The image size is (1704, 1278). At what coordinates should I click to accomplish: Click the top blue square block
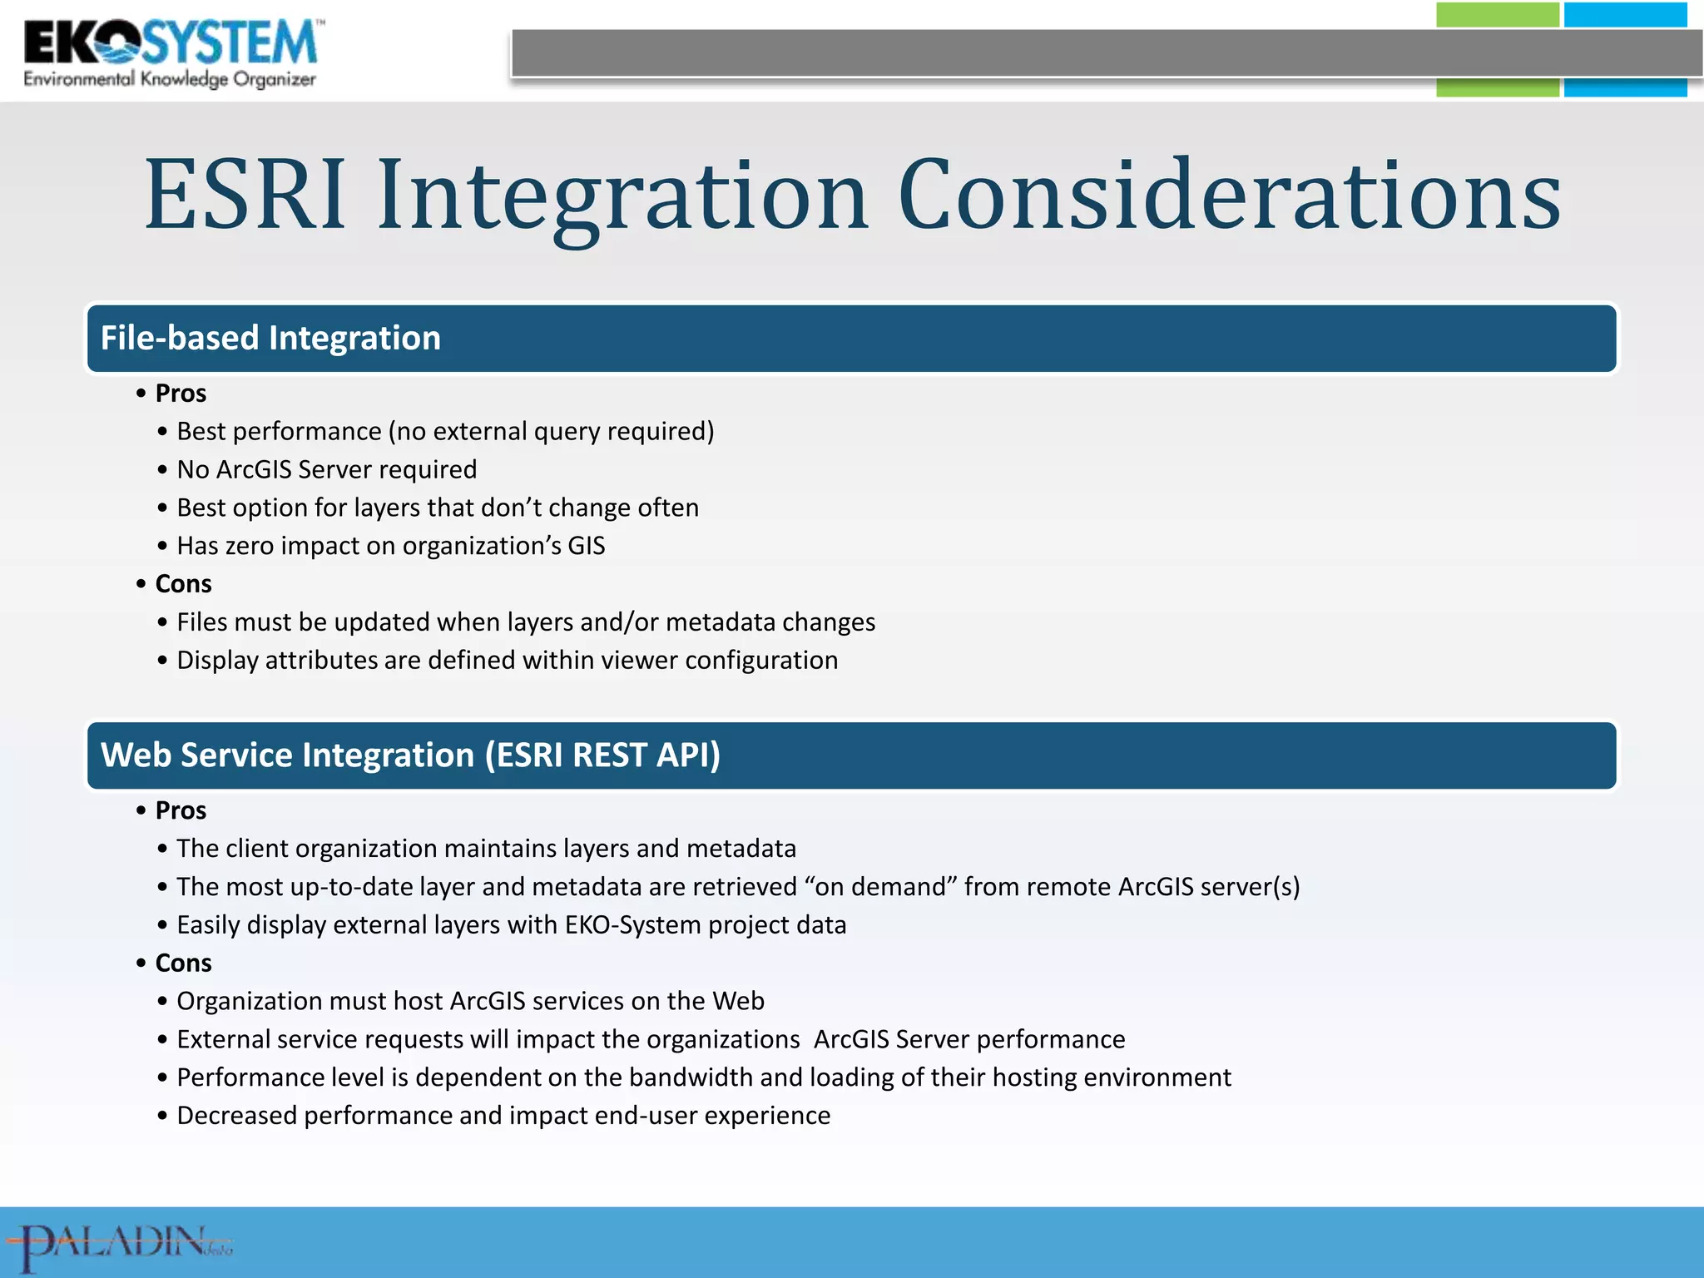click(x=1625, y=15)
